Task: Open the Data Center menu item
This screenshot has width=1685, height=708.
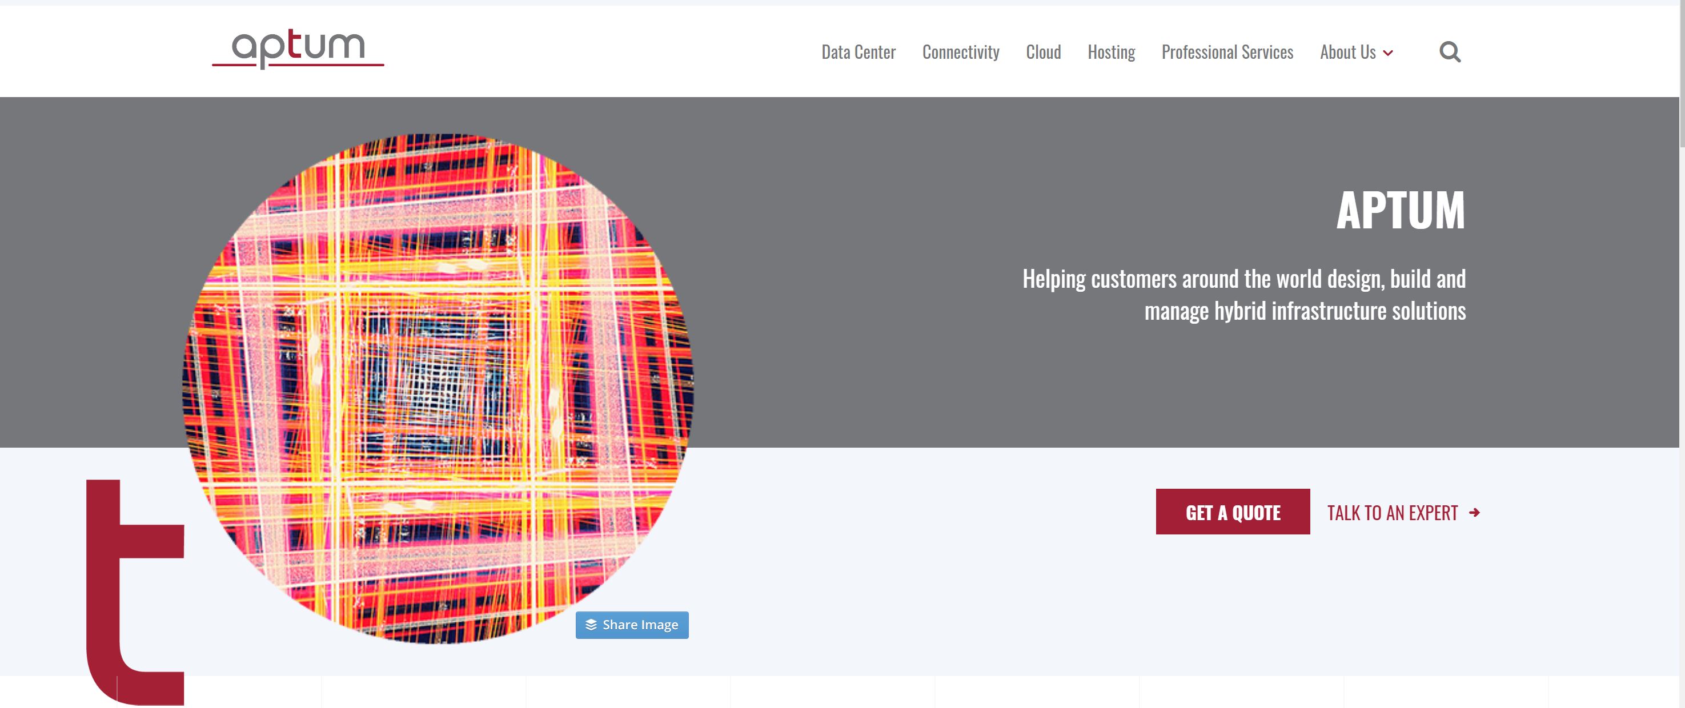Action: 858,53
